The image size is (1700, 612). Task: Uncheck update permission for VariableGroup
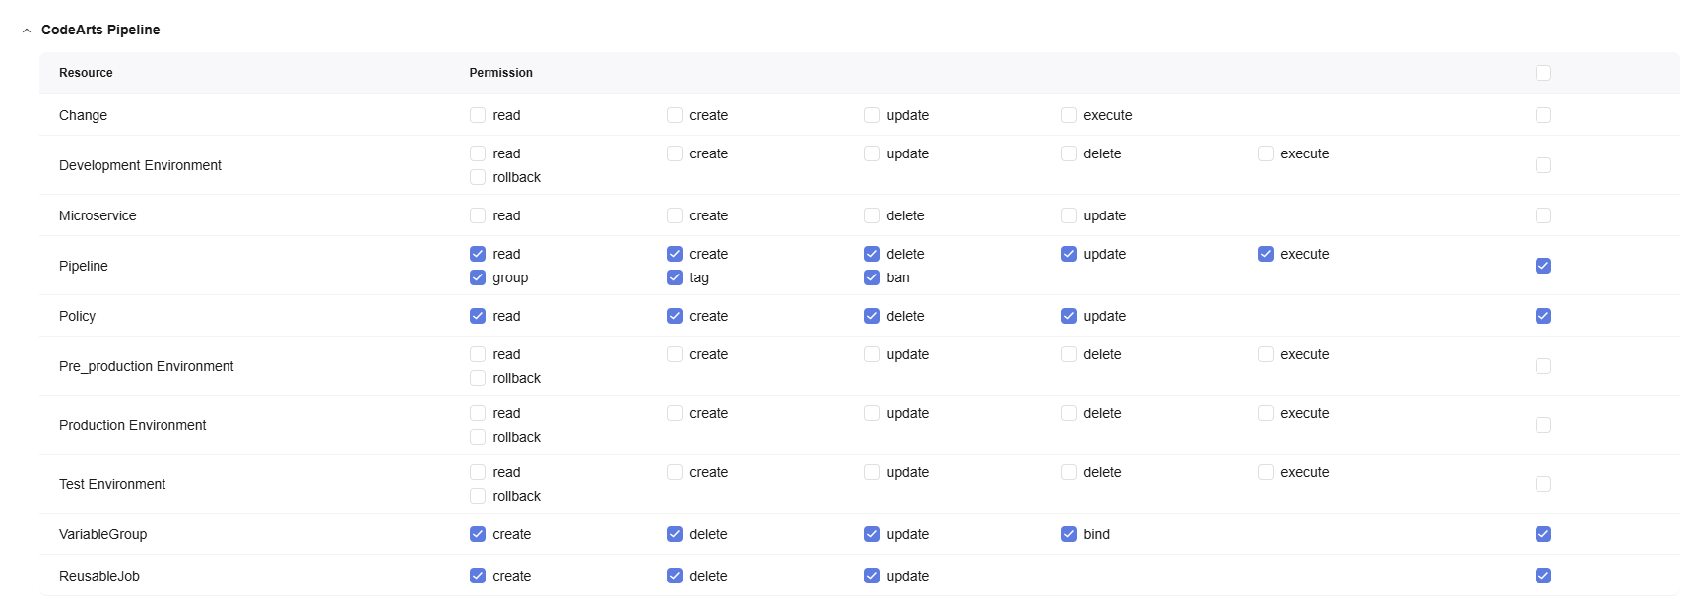(872, 534)
